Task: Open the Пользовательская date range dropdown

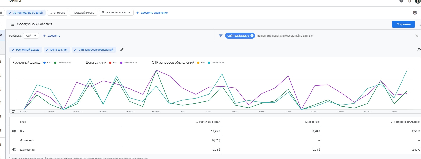Action: (x=116, y=13)
